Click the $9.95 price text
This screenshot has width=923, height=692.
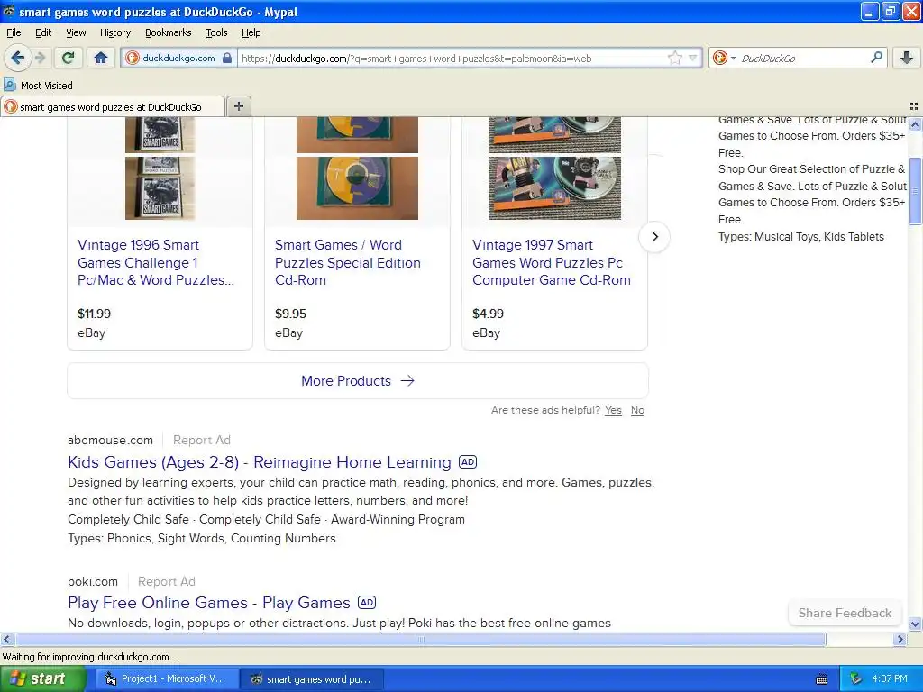291,314
